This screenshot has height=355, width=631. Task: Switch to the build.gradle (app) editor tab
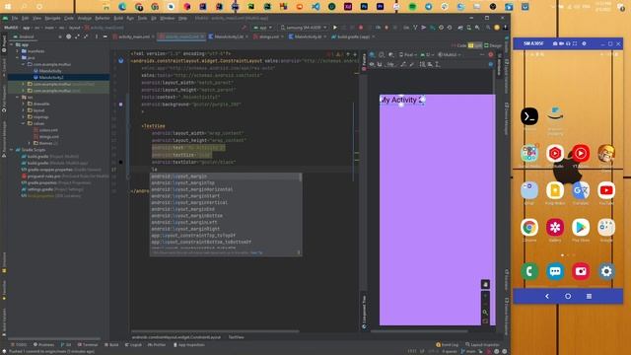[353, 36]
